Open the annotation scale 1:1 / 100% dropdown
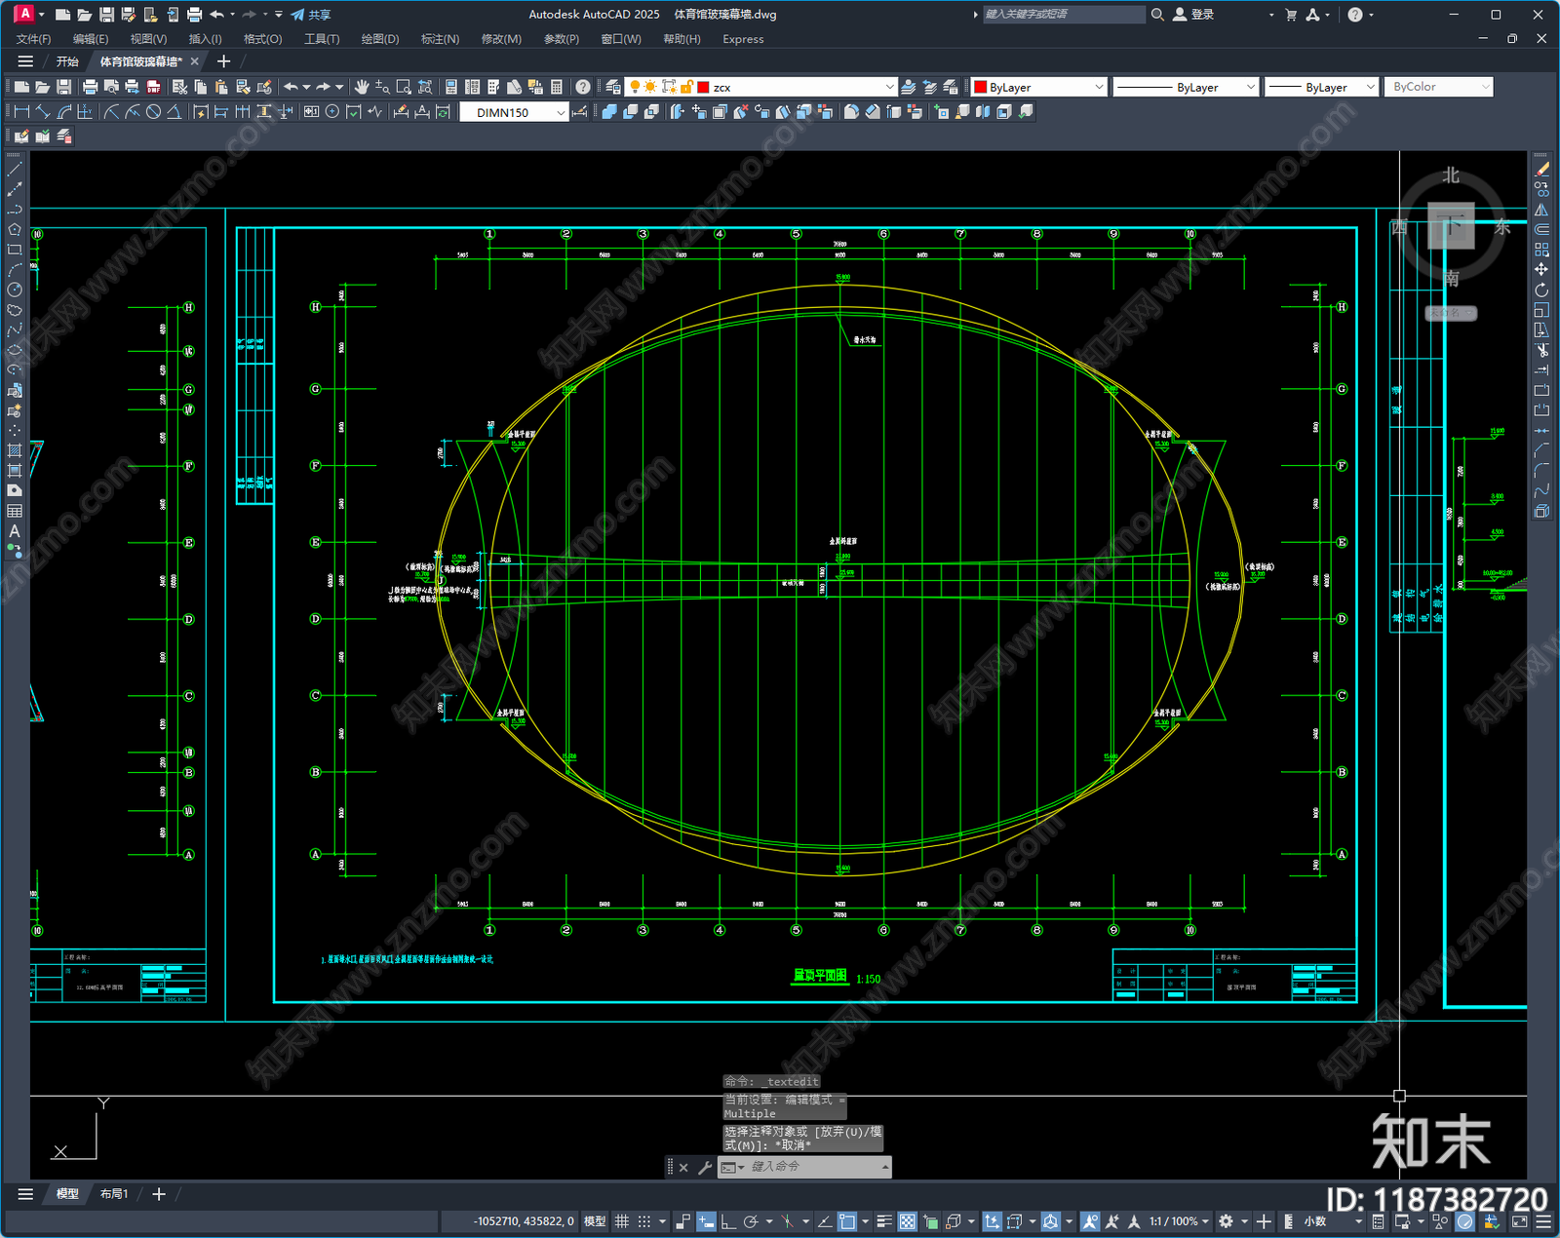This screenshot has height=1238, width=1560. [1179, 1221]
